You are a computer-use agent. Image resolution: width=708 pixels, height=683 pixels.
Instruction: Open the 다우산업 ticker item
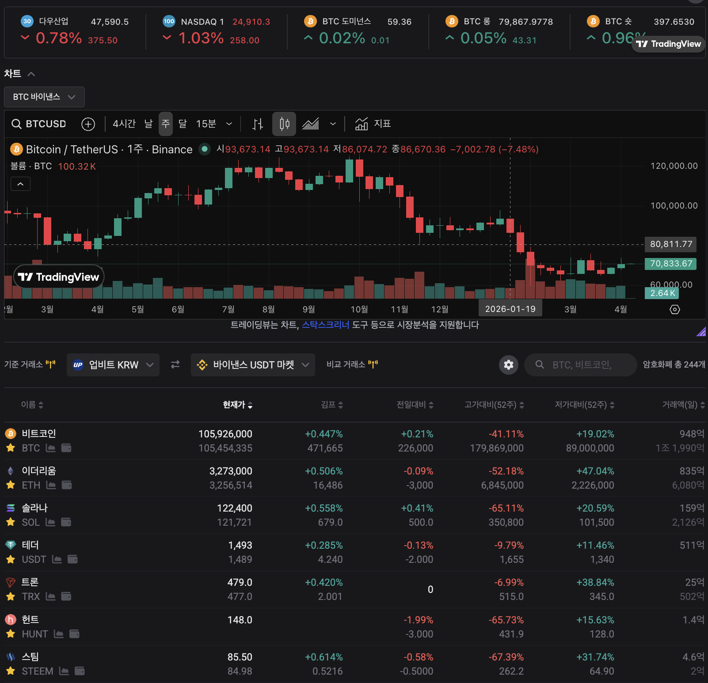pos(75,31)
